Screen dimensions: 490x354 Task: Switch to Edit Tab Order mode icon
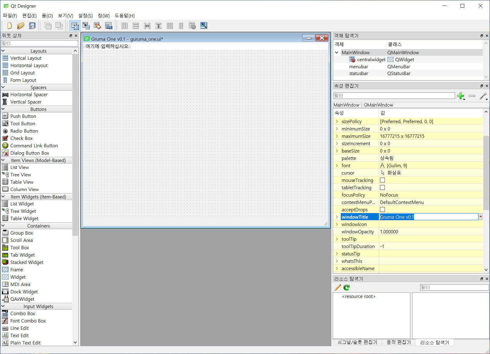pos(109,26)
